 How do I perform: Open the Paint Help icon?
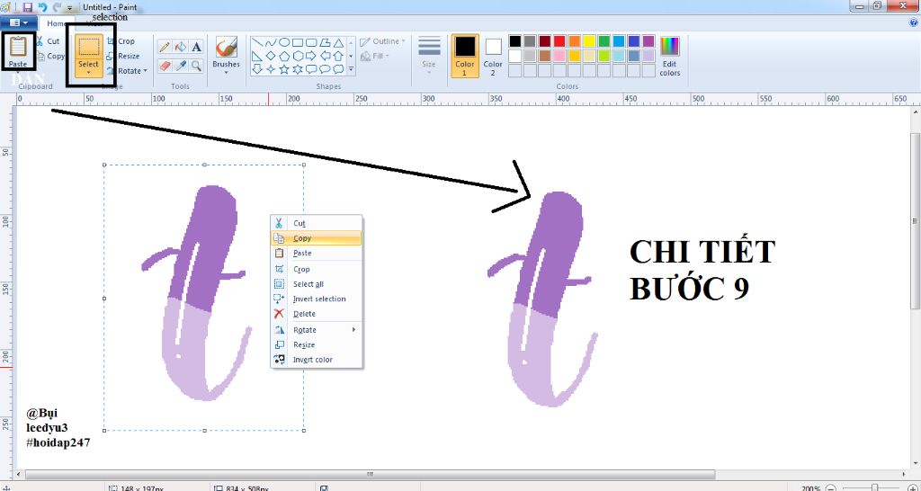click(x=913, y=22)
